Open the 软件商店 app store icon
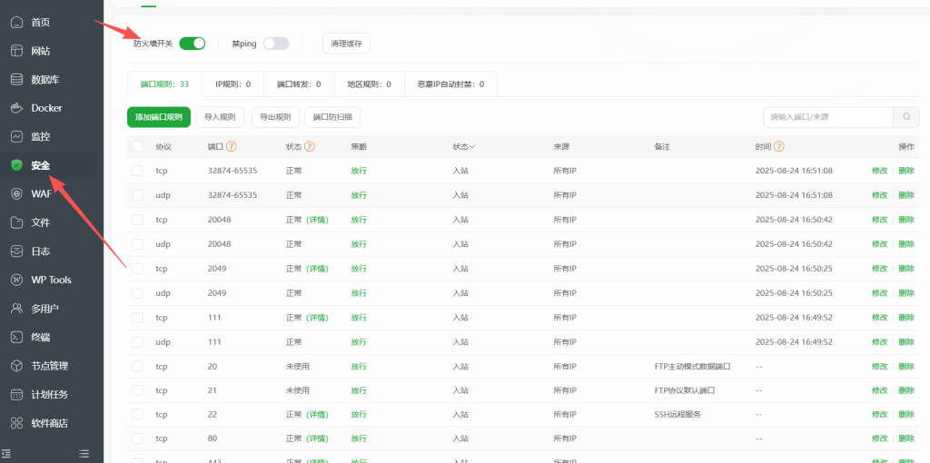This screenshot has width=930, height=463. tap(16, 423)
